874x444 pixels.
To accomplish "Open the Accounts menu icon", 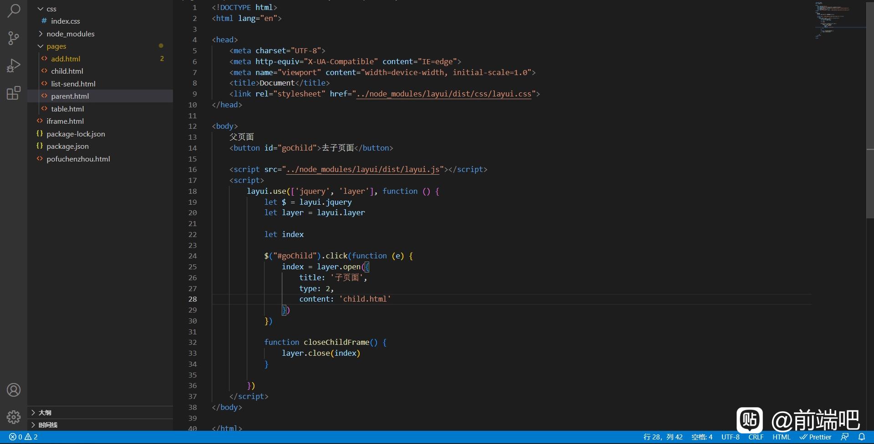I will pyautogui.click(x=14, y=390).
